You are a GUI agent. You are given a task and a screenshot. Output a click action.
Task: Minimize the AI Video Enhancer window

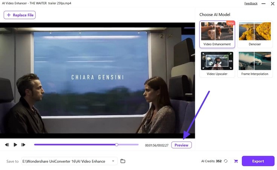point(263,3)
